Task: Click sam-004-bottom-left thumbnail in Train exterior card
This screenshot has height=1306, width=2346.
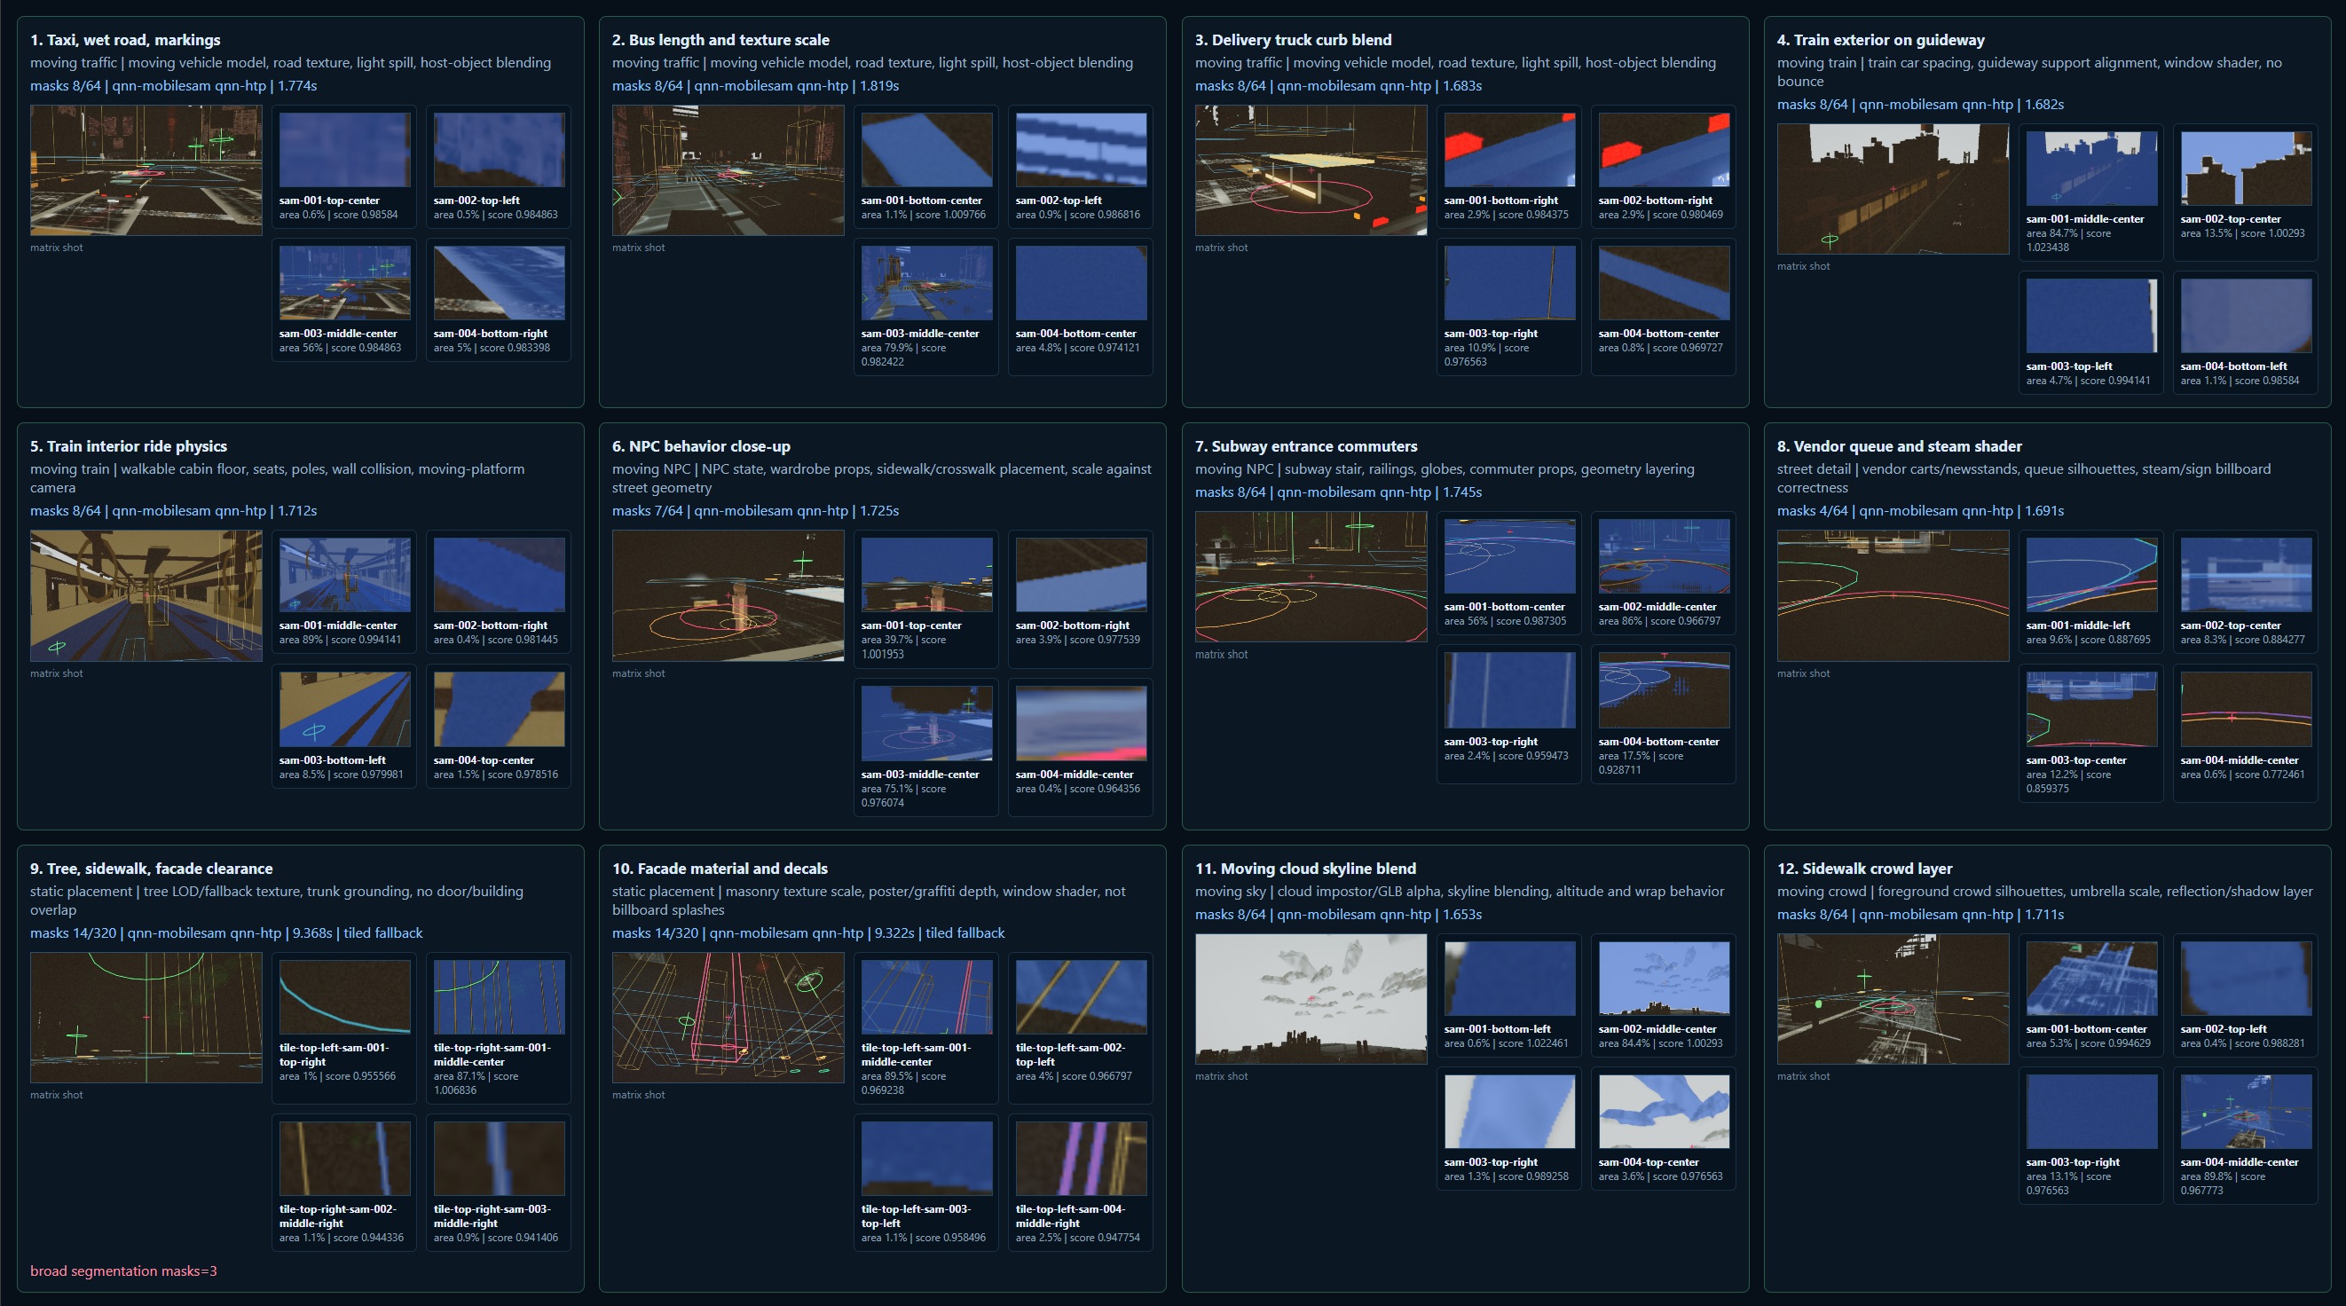Action: (2246, 316)
